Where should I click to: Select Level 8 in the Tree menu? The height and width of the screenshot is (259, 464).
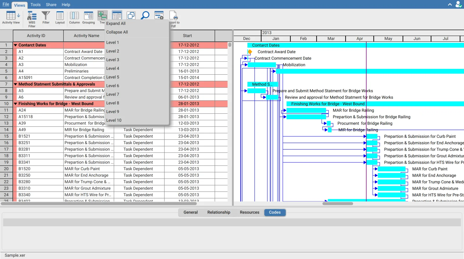tap(137, 103)
